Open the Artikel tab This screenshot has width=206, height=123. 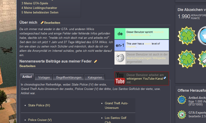click(27, 77)
